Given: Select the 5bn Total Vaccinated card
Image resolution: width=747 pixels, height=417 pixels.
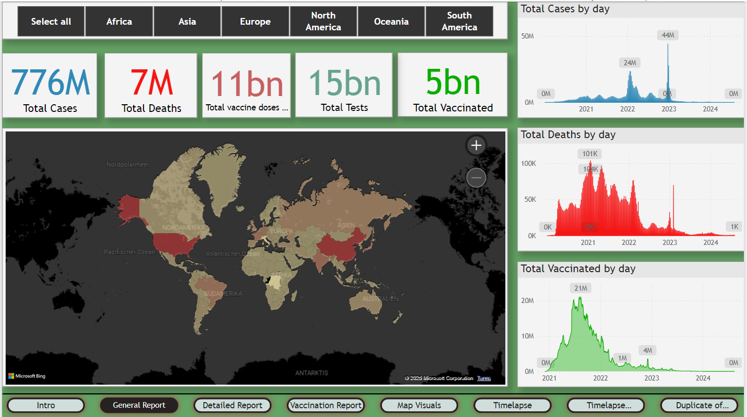Looking at the screenshot, I should coord(452,85).
